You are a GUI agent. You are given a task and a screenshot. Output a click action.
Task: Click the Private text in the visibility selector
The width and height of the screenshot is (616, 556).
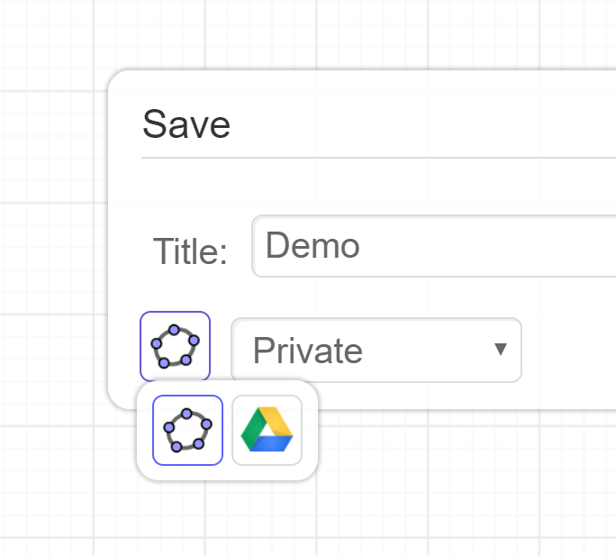point(308,351)
